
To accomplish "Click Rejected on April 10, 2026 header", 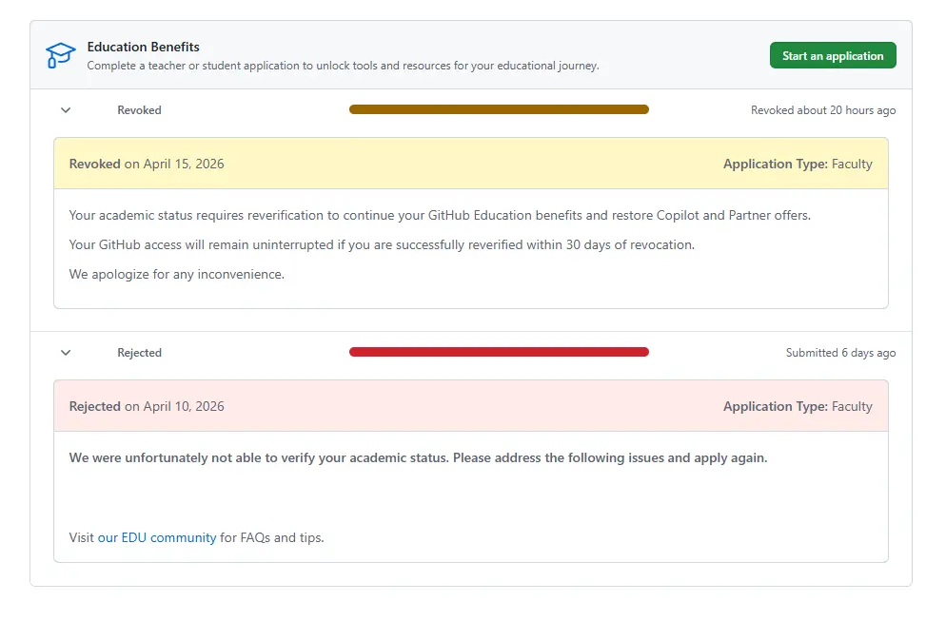I will pyautogui.click(x=147, y=406).
